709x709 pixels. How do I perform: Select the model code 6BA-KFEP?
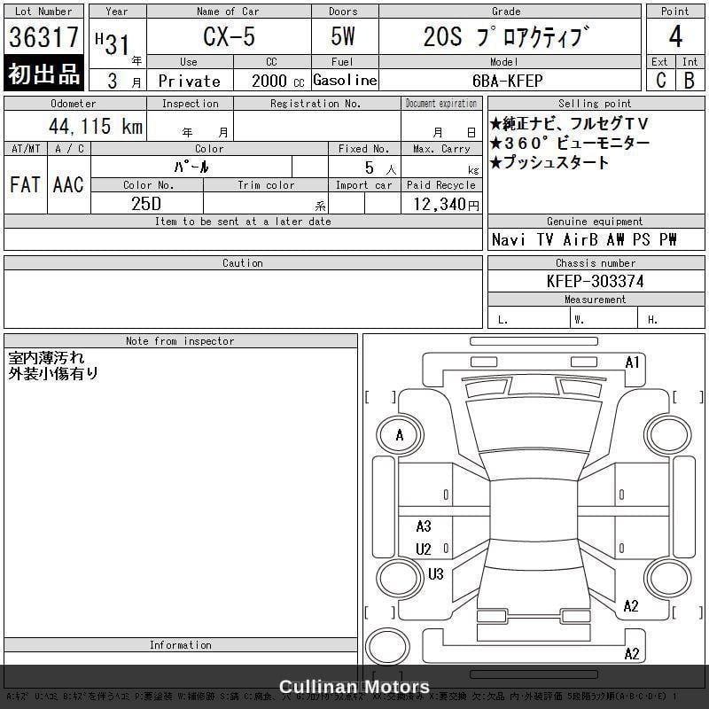click(508, 81)
